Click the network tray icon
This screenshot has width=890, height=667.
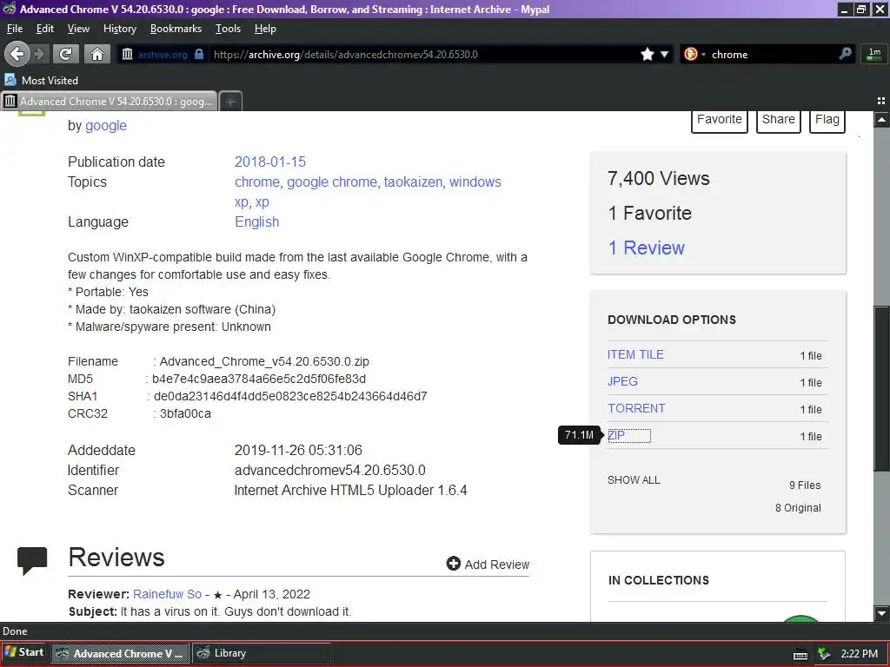[x=824, y=653]
